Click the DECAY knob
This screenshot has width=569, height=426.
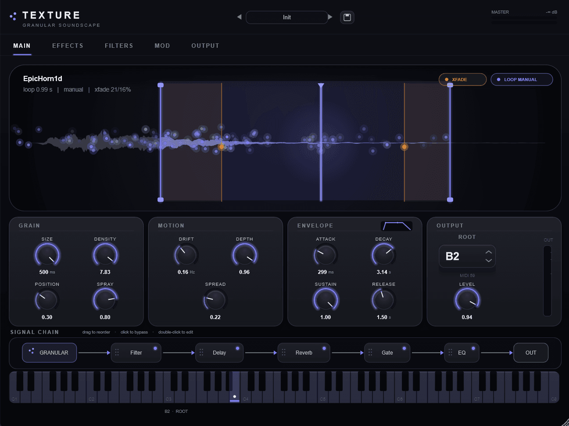pos(384,255)
